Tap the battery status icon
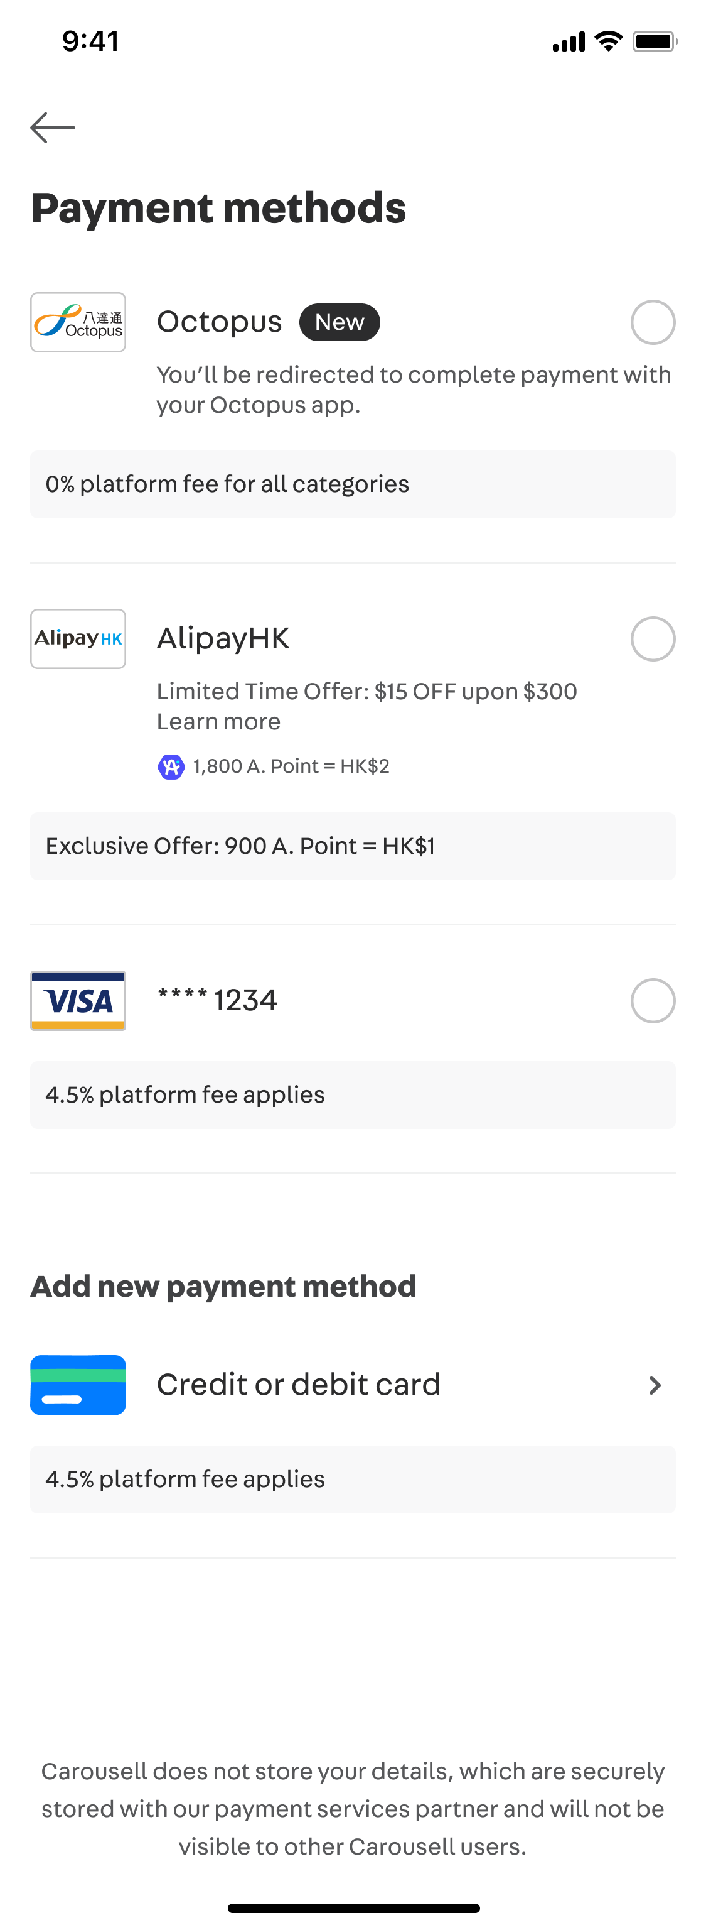Viewport: 706px width, 1930px height. click(655, 41)
